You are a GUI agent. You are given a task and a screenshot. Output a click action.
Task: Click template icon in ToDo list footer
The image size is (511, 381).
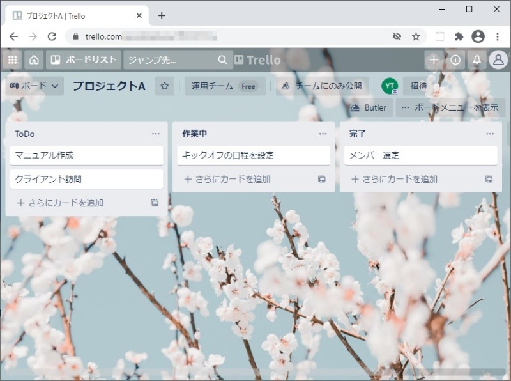coord(155,203)
